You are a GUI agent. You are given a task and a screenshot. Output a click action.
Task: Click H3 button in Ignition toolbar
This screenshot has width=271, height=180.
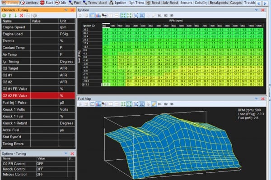tap(171, 15)
